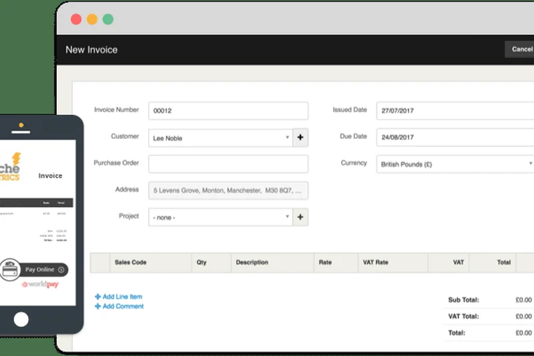Tap the Pay Online button on phone
The height and width of the screenshot is (356, 534).
(40, 270)
